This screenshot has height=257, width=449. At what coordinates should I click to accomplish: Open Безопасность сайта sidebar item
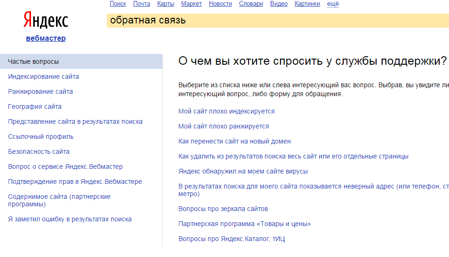pyautogui.click(x=39, y=151)
